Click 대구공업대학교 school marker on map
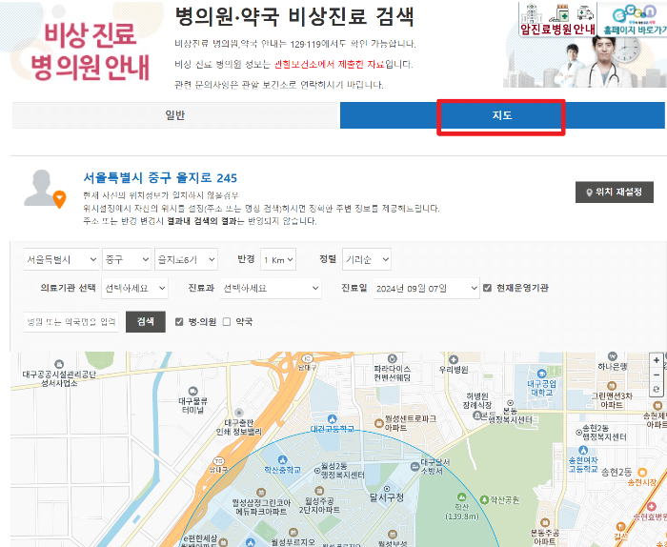The width and height of the screenshot is (667, 547). 541,374
